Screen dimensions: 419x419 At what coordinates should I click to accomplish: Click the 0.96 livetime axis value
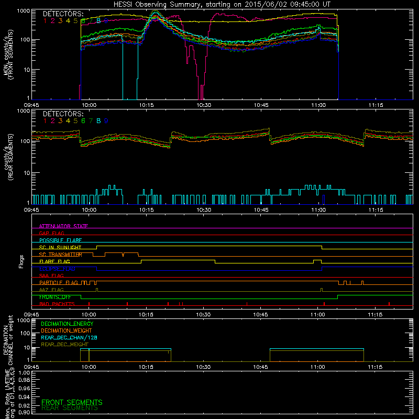24,388
